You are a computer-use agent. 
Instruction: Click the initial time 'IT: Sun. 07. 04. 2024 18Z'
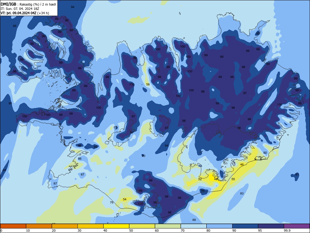[20, 9]
